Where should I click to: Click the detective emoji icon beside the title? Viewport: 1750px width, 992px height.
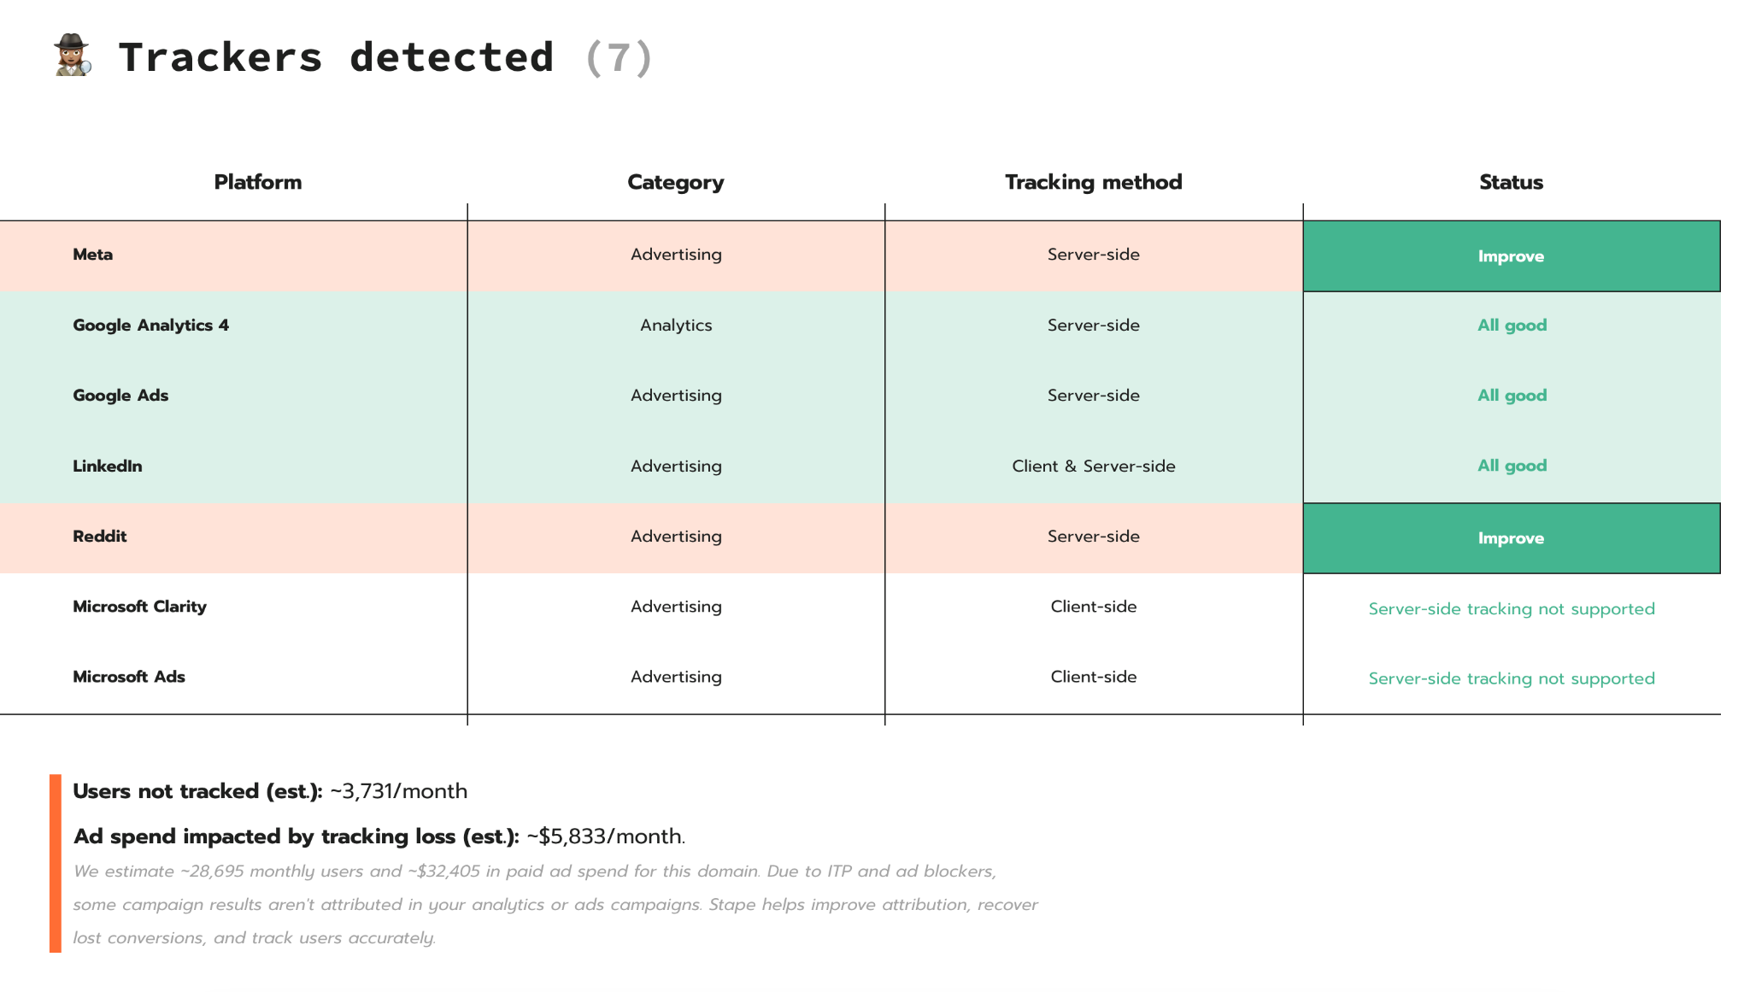[72, 56]
